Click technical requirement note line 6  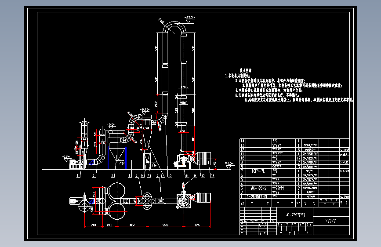(x=299, y=100)
